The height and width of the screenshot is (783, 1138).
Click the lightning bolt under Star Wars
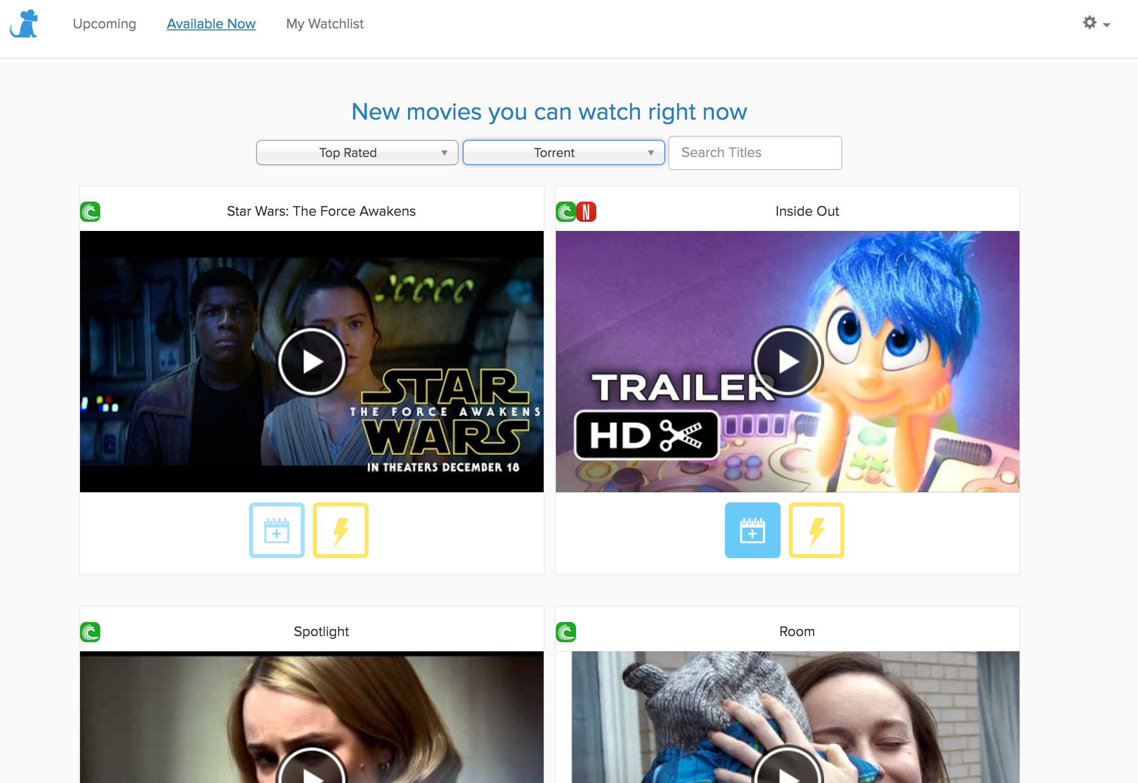pos(340,530)
